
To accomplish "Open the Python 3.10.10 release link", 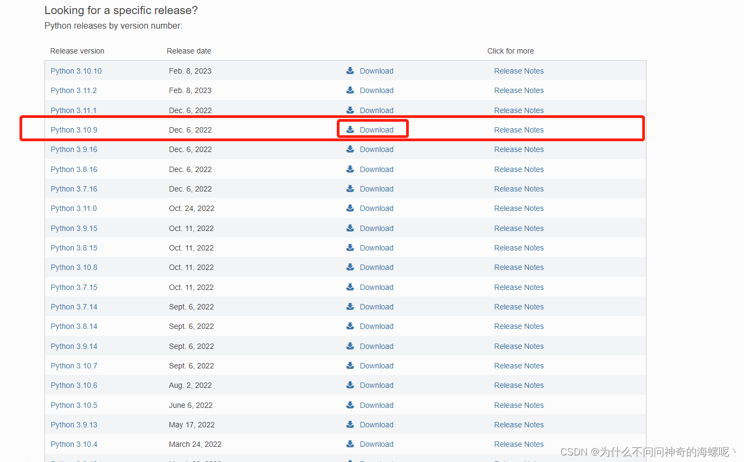I will coord(76,71).
